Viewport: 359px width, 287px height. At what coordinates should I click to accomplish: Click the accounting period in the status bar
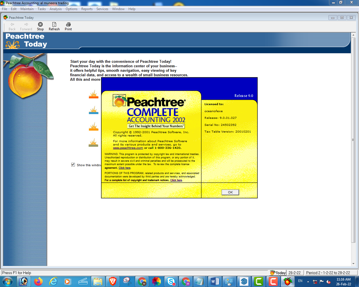point(328,273)
